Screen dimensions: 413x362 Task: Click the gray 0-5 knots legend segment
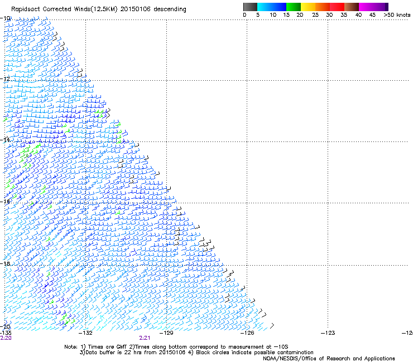point(250,7)
